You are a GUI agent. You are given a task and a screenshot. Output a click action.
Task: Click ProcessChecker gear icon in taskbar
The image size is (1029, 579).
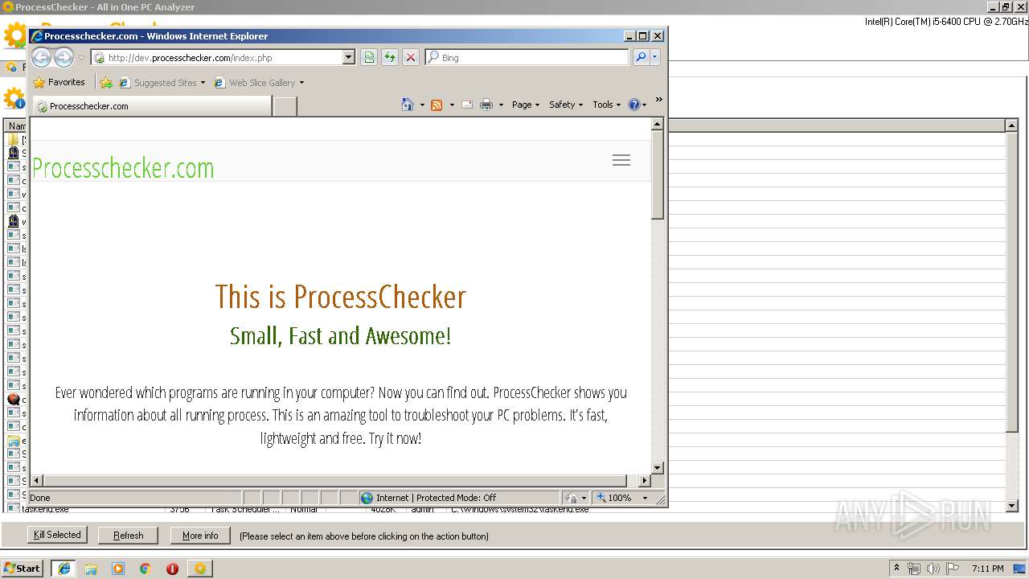tap(199, 569)
